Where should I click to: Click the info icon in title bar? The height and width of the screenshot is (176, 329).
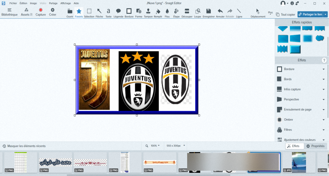click(292, 3)
